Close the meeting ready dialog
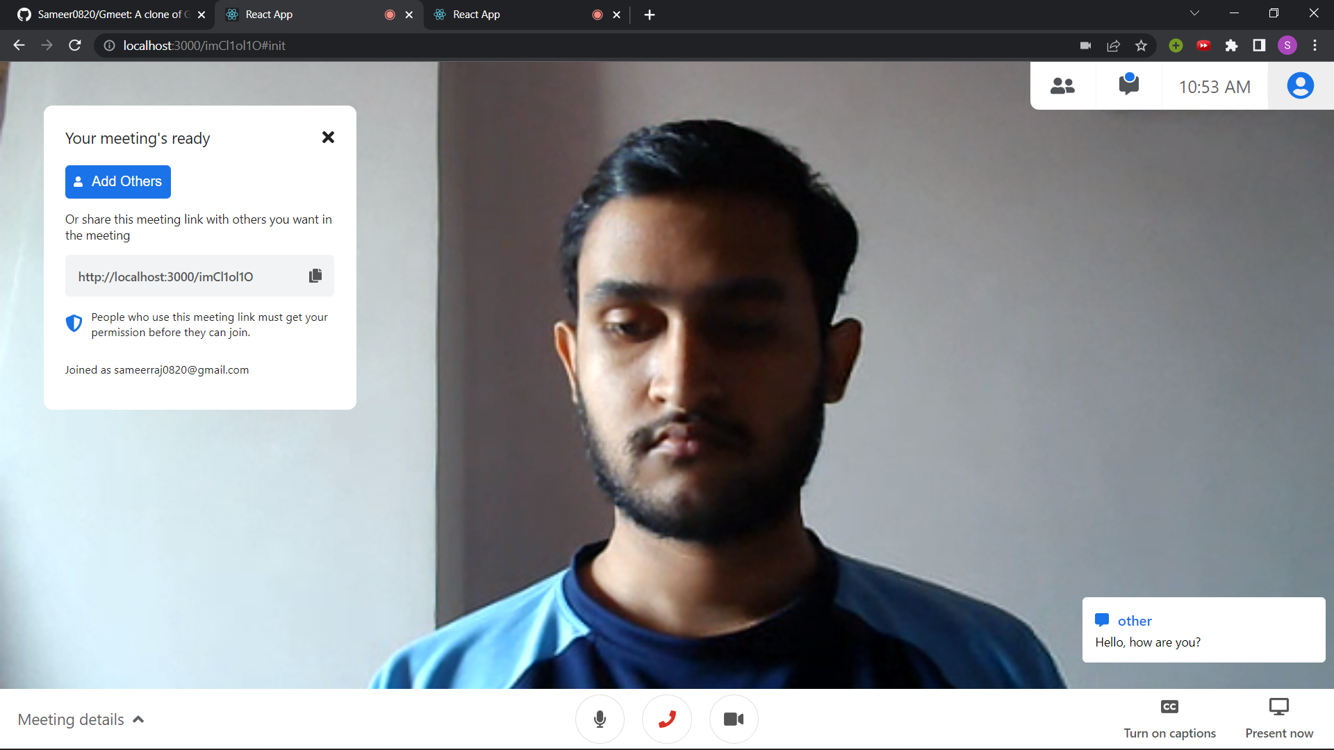The height and width of the screenshot is (750, 1334). click(x=327, y=137)
